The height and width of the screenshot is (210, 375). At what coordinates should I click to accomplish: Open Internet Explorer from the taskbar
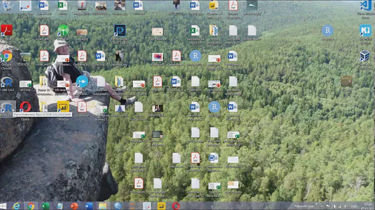[17, 206]
